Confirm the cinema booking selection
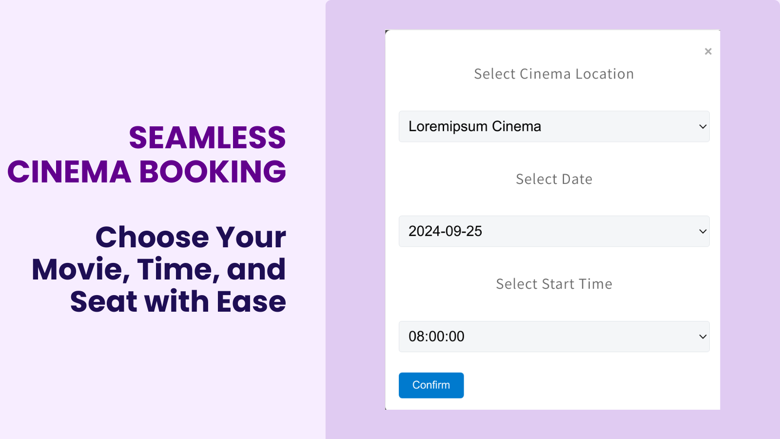This screenshot has width=780, height=439. [x=431, y=385]
